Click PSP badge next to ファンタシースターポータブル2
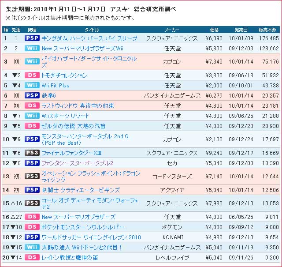This screenshot has height=267, width=282. [x=32, y=163]
